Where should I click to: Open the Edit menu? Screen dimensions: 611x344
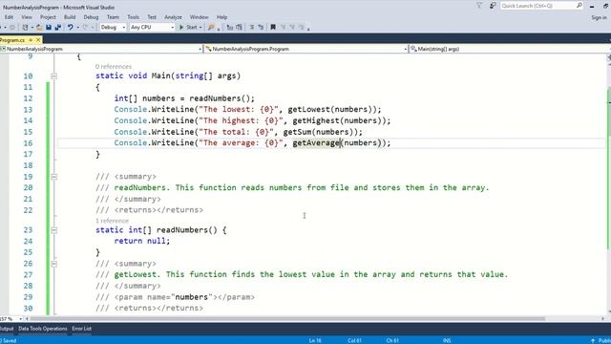click(9, 17)
